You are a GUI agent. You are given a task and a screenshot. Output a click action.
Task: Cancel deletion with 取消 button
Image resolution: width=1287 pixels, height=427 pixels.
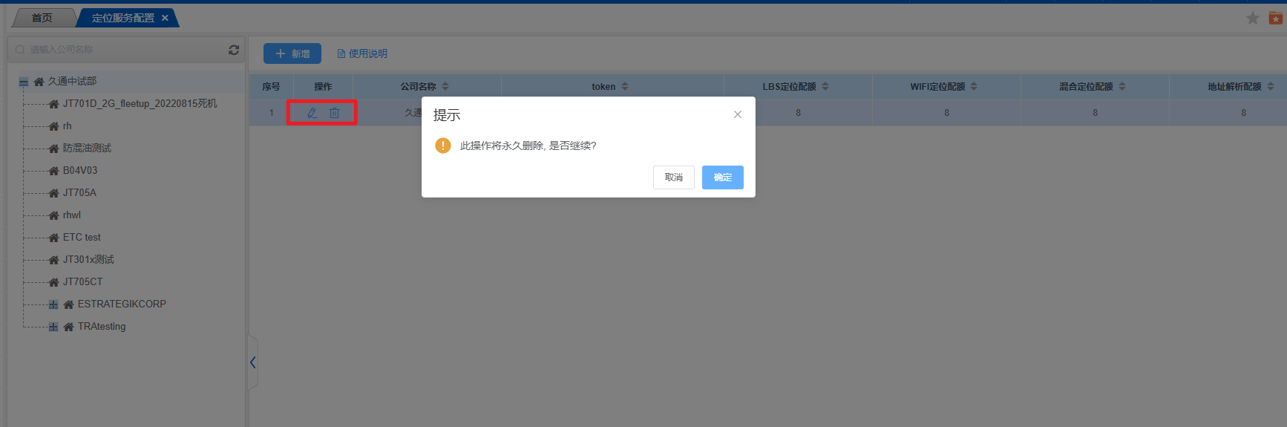click(673, 177)
